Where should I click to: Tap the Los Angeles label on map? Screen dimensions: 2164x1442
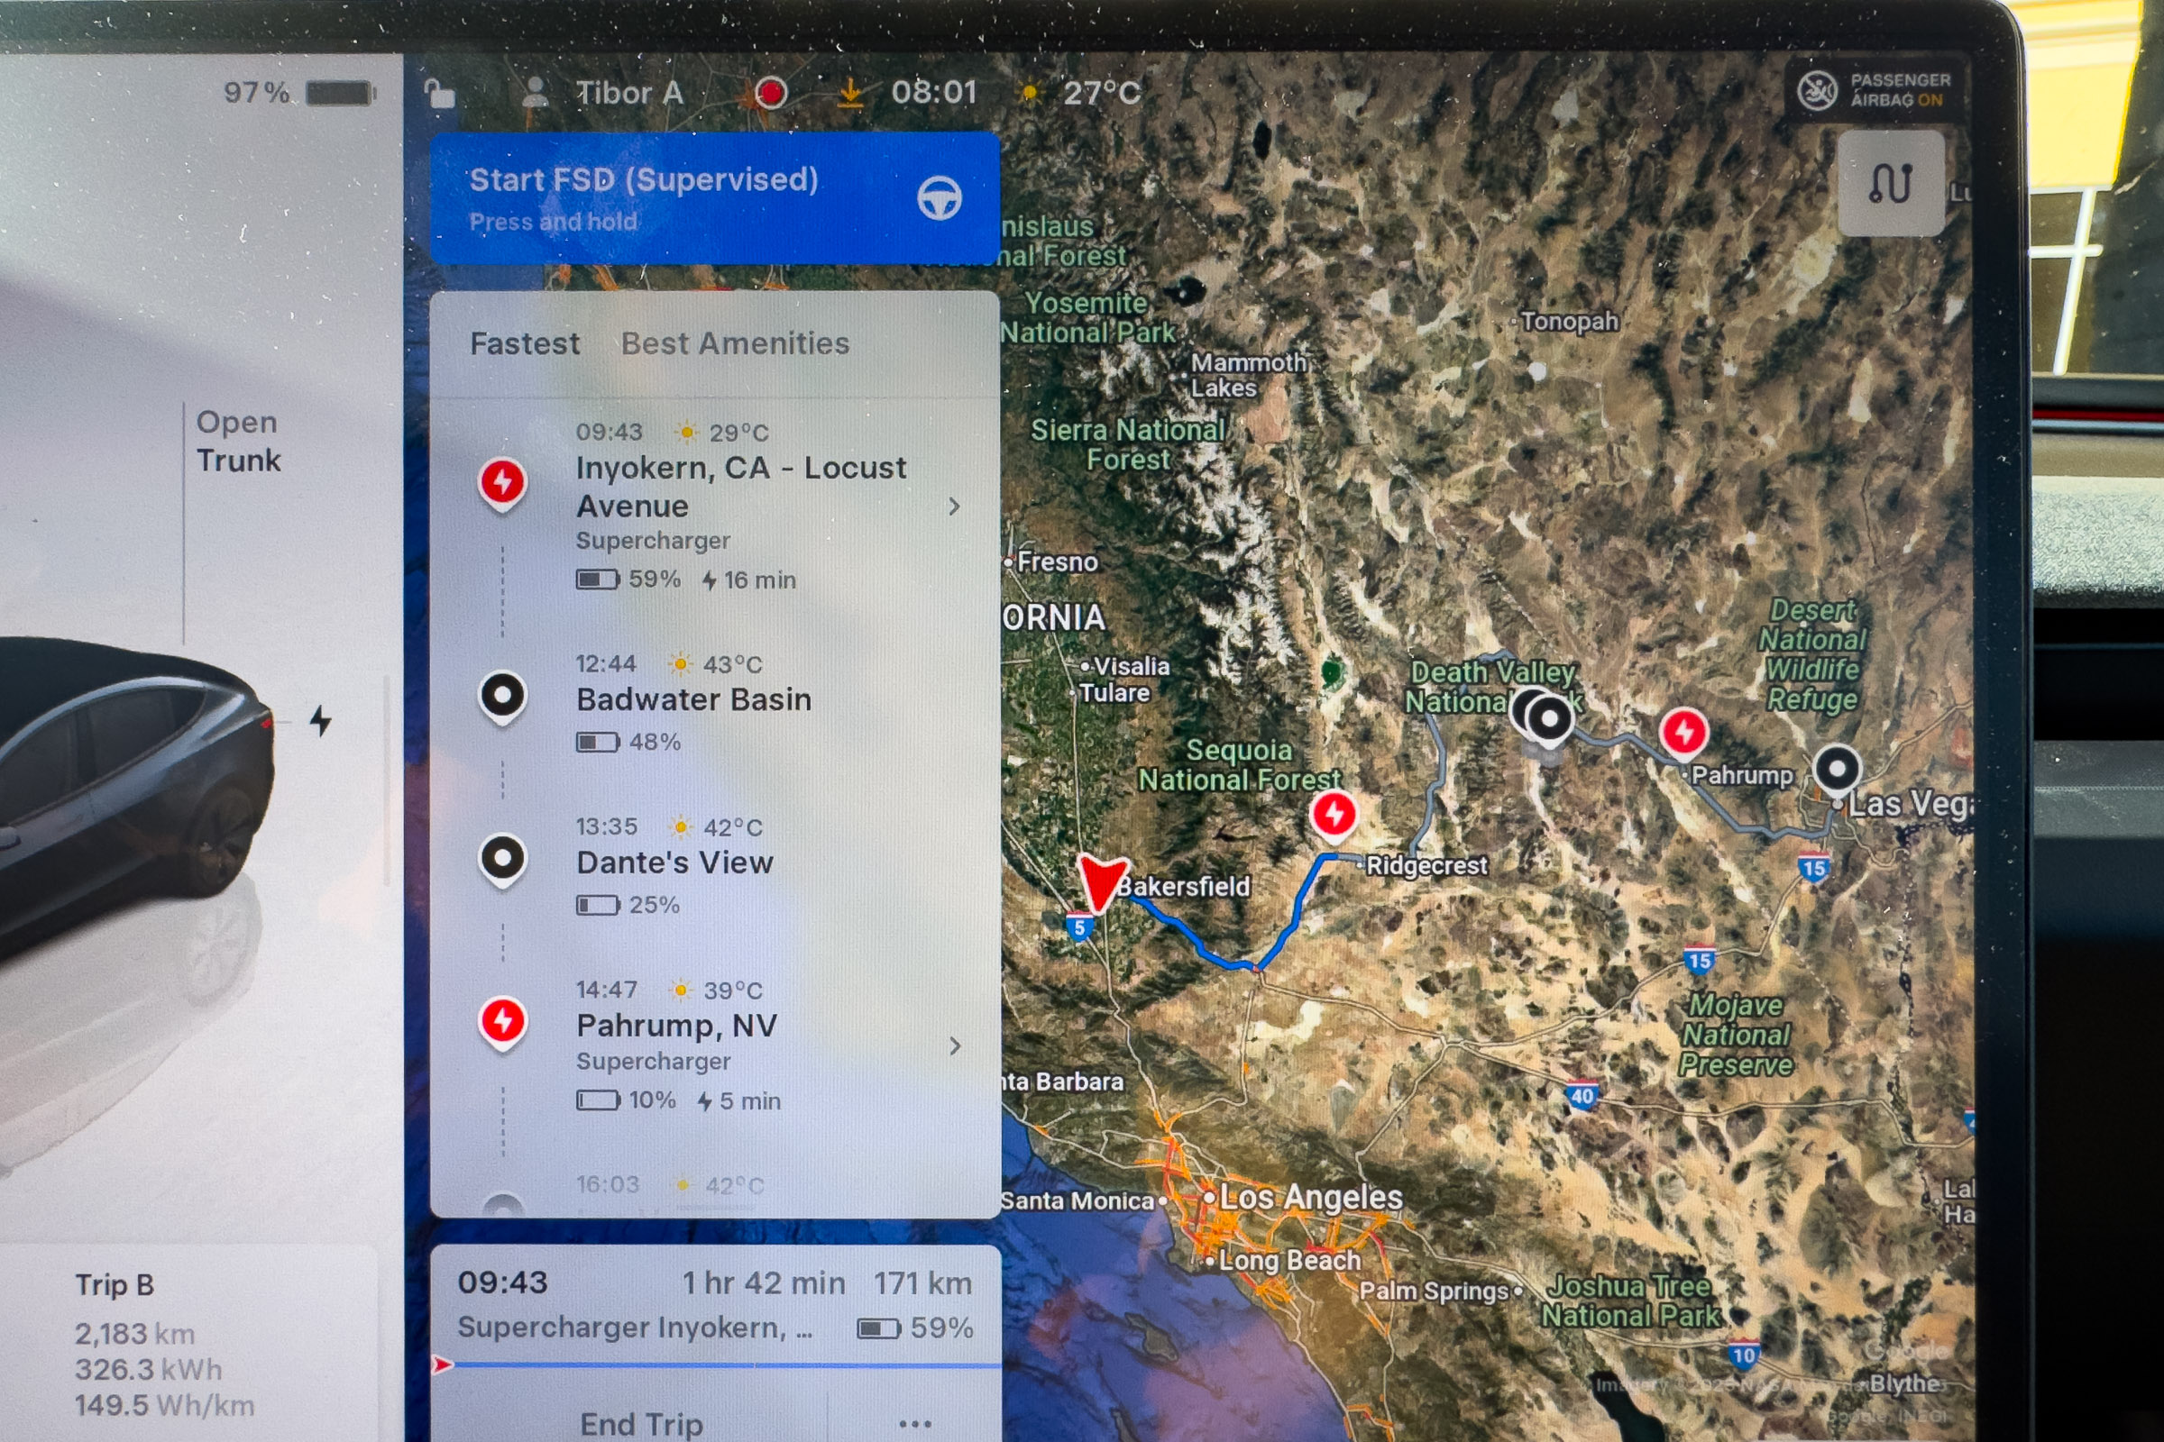(x=1311, y=1198)
